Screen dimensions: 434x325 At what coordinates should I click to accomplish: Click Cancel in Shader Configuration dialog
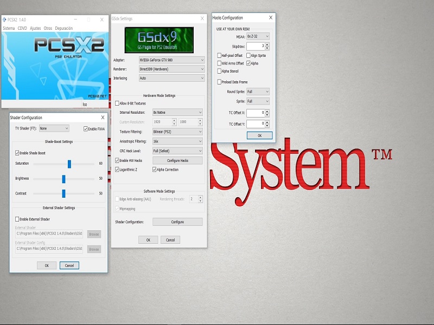tap(69, 265)
